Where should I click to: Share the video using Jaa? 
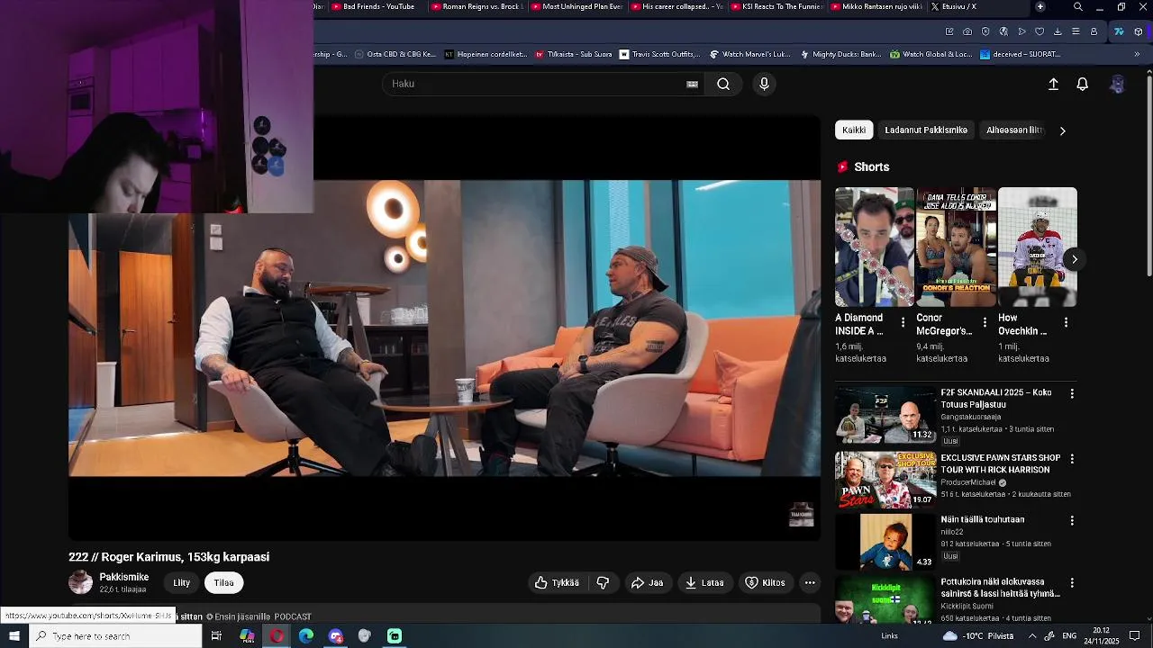pyautogui.click(x=647, y=582)
